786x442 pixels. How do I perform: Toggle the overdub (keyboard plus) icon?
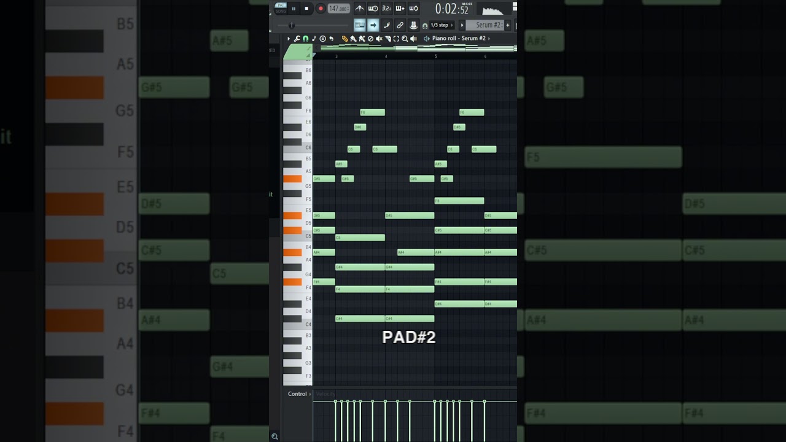pyautogui.click(x=400, y=9)
